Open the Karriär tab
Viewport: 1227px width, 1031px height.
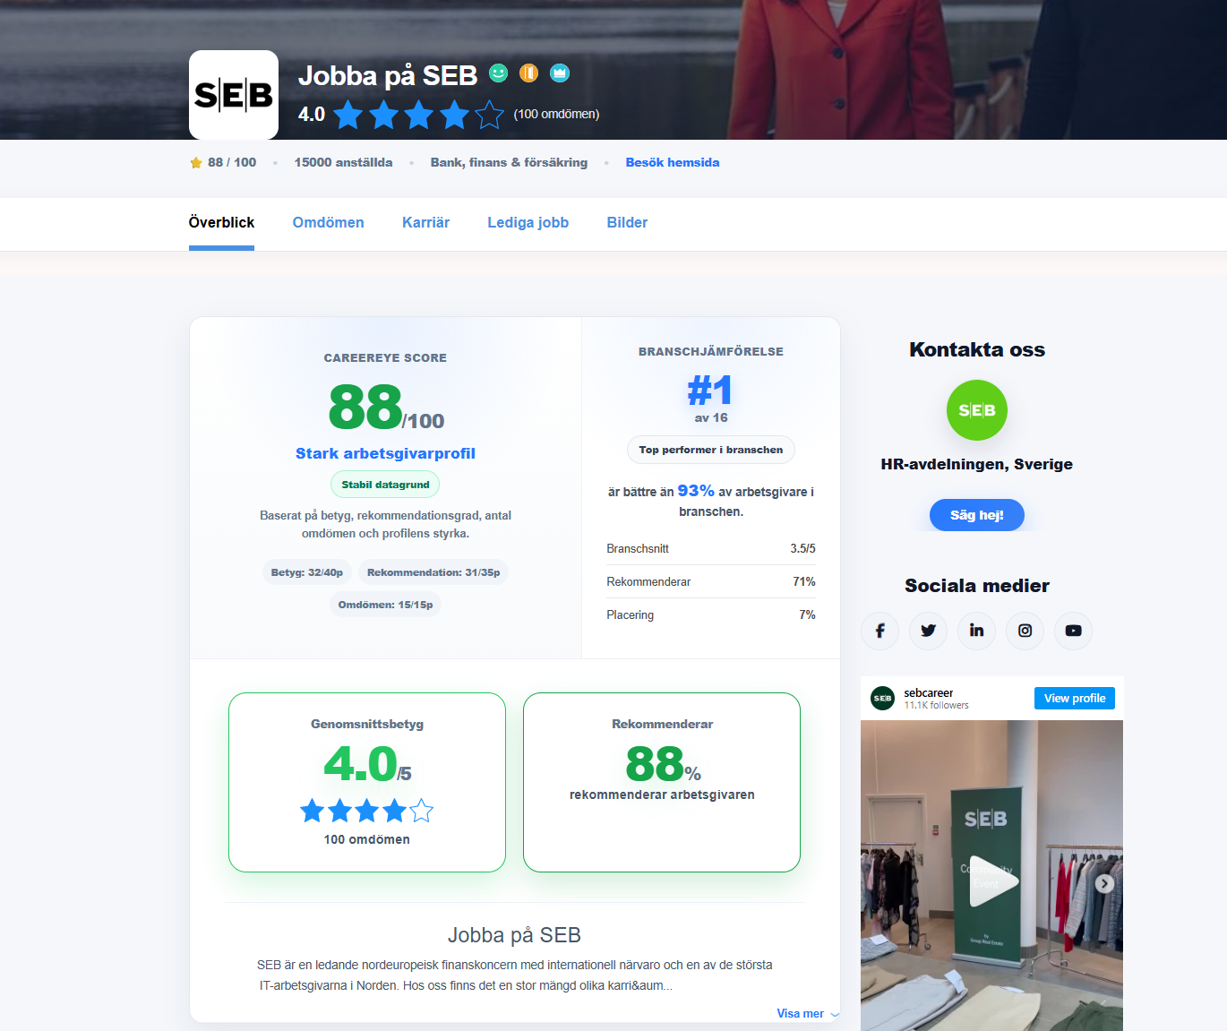click(x=425, y=223)
